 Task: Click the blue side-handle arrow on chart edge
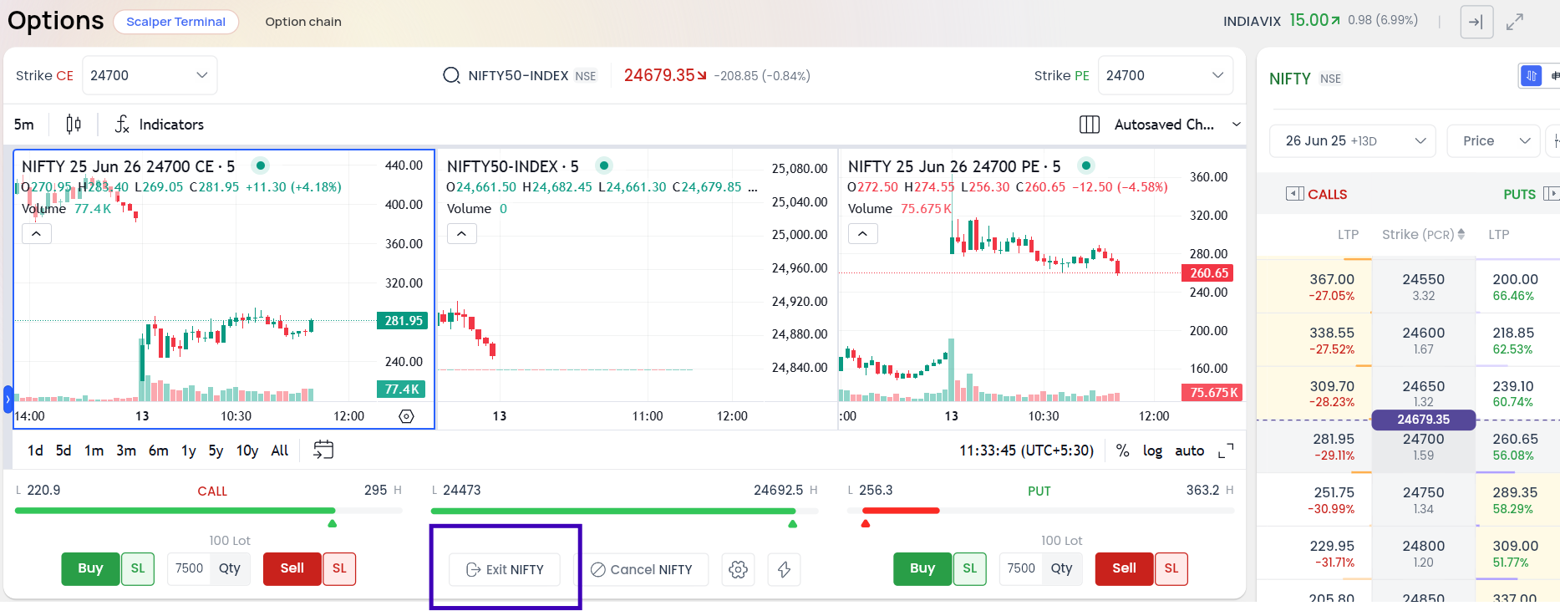(8, 400)
